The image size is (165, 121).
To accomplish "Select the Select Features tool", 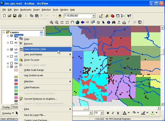I will tap(93, 22).
